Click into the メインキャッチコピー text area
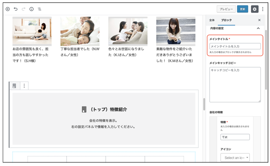Screen dimensions: 270x166 point(235,84)
